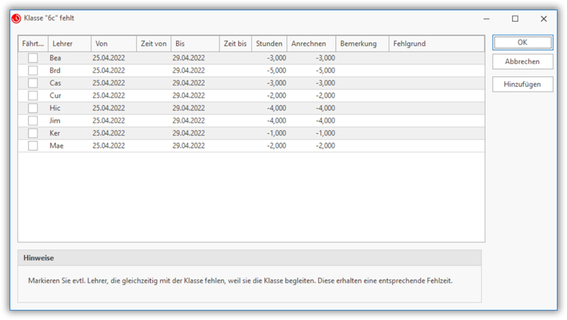This screenshot has height=320, width=567.
Task: Tick the checkbox in the Brd row
Action: pyautogui.click(x=33, y=70)
